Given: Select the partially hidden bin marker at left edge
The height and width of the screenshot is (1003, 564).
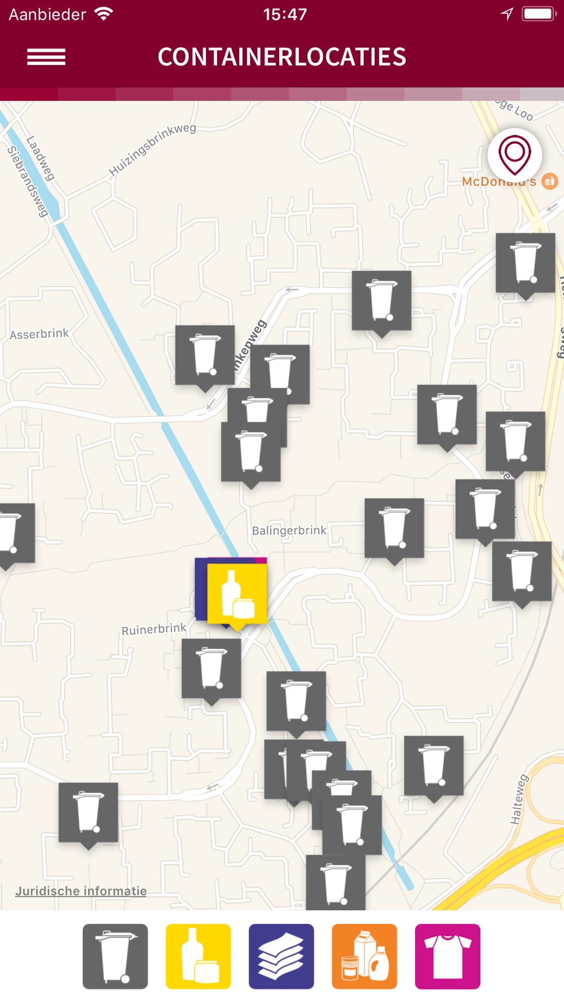Looking at the screenshot, I should (x=15, y=534).
